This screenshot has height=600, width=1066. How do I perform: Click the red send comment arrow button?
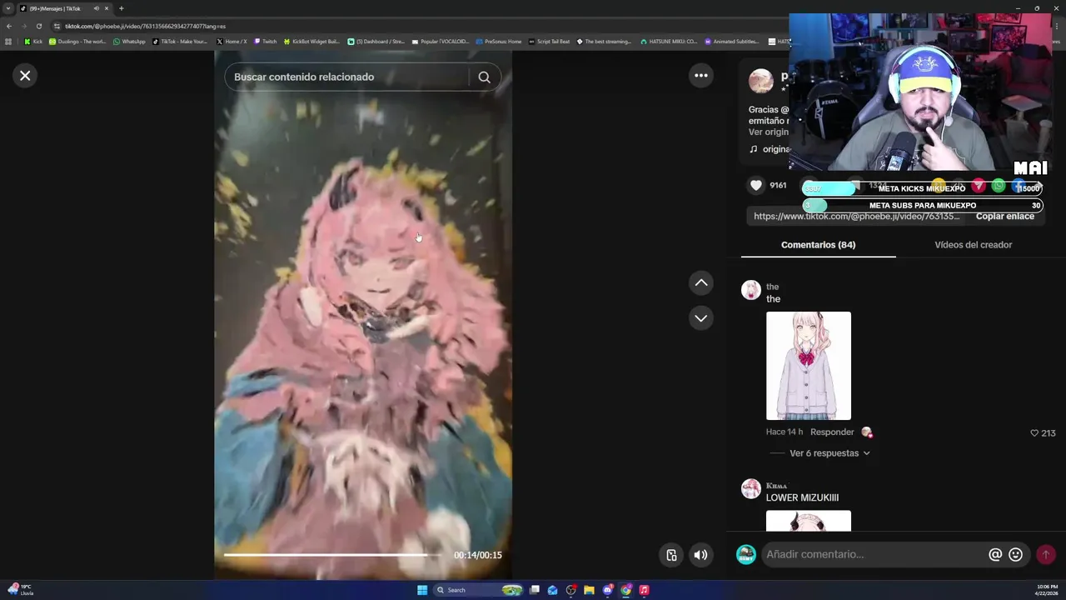[x=1046, y=554]
